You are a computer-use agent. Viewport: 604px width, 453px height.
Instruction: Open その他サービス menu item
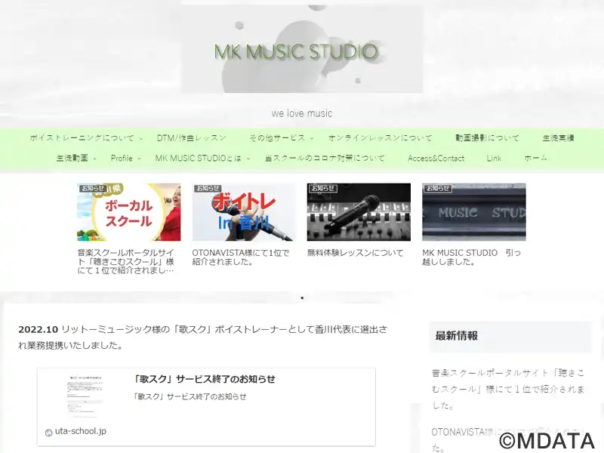[277, 138]
